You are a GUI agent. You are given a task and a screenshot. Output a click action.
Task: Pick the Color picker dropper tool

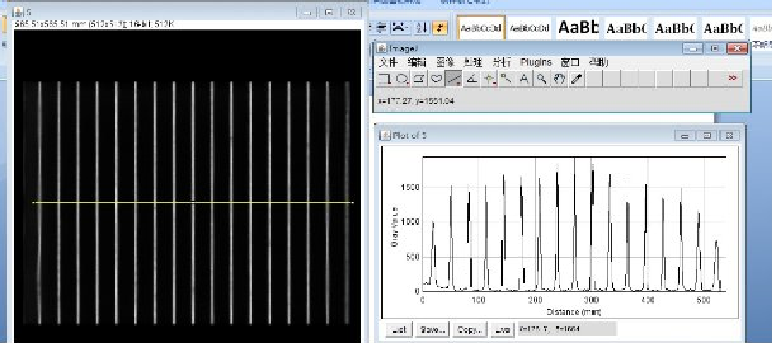tap(576, 79)
